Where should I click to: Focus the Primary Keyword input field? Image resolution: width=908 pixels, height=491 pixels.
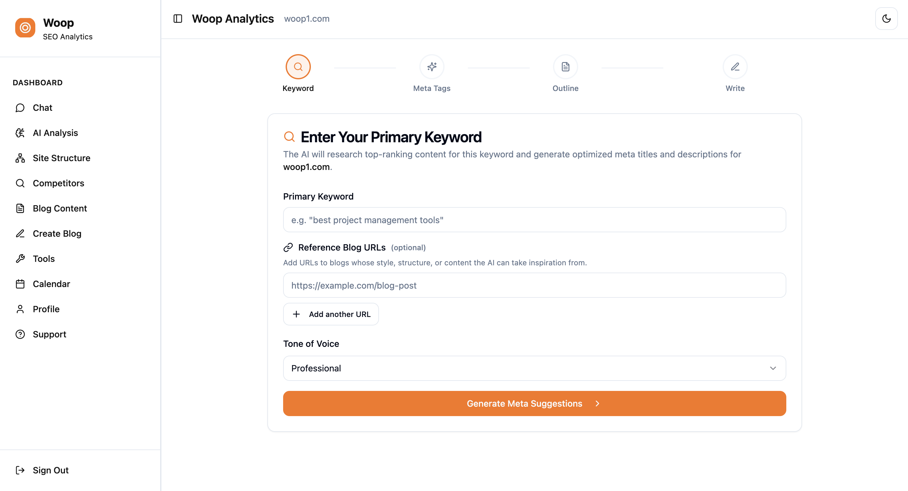point(534,220)
